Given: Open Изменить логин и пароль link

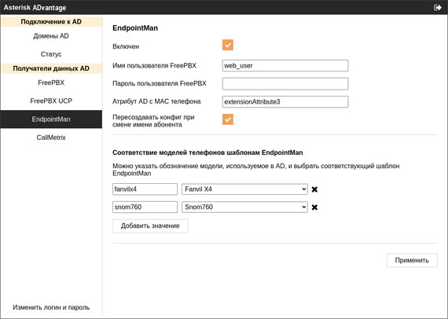Looking at the screenshot, I should pyautogui.click(x=51, y=307).
